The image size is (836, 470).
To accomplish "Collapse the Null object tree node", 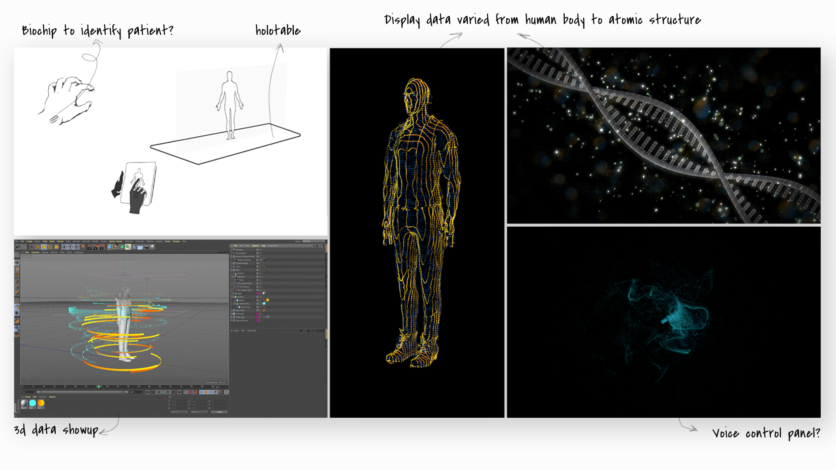I will point(231,270).
